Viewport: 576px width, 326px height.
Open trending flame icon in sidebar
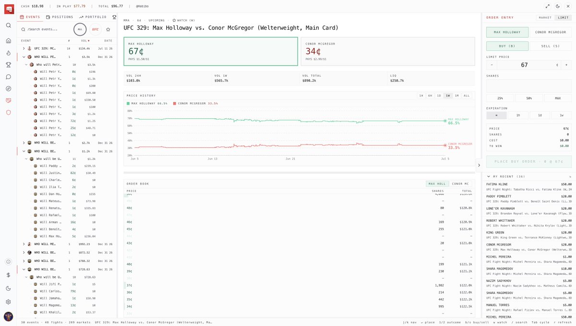[8, 53]
